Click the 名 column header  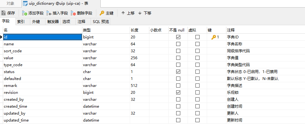click(x=43, y=30)
